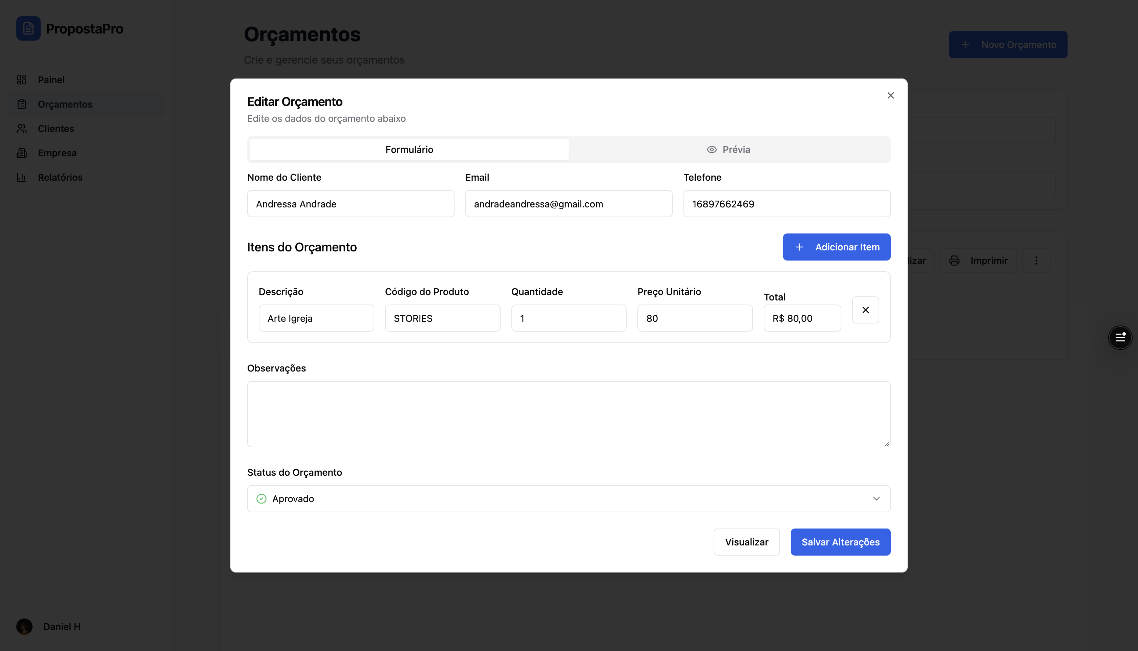Open the Status do Orçamento dropdown

[x=568, y=498]
